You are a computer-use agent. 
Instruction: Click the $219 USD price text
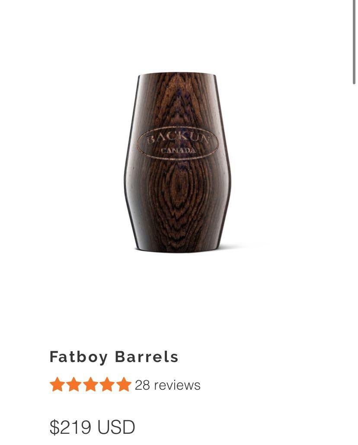93,427
